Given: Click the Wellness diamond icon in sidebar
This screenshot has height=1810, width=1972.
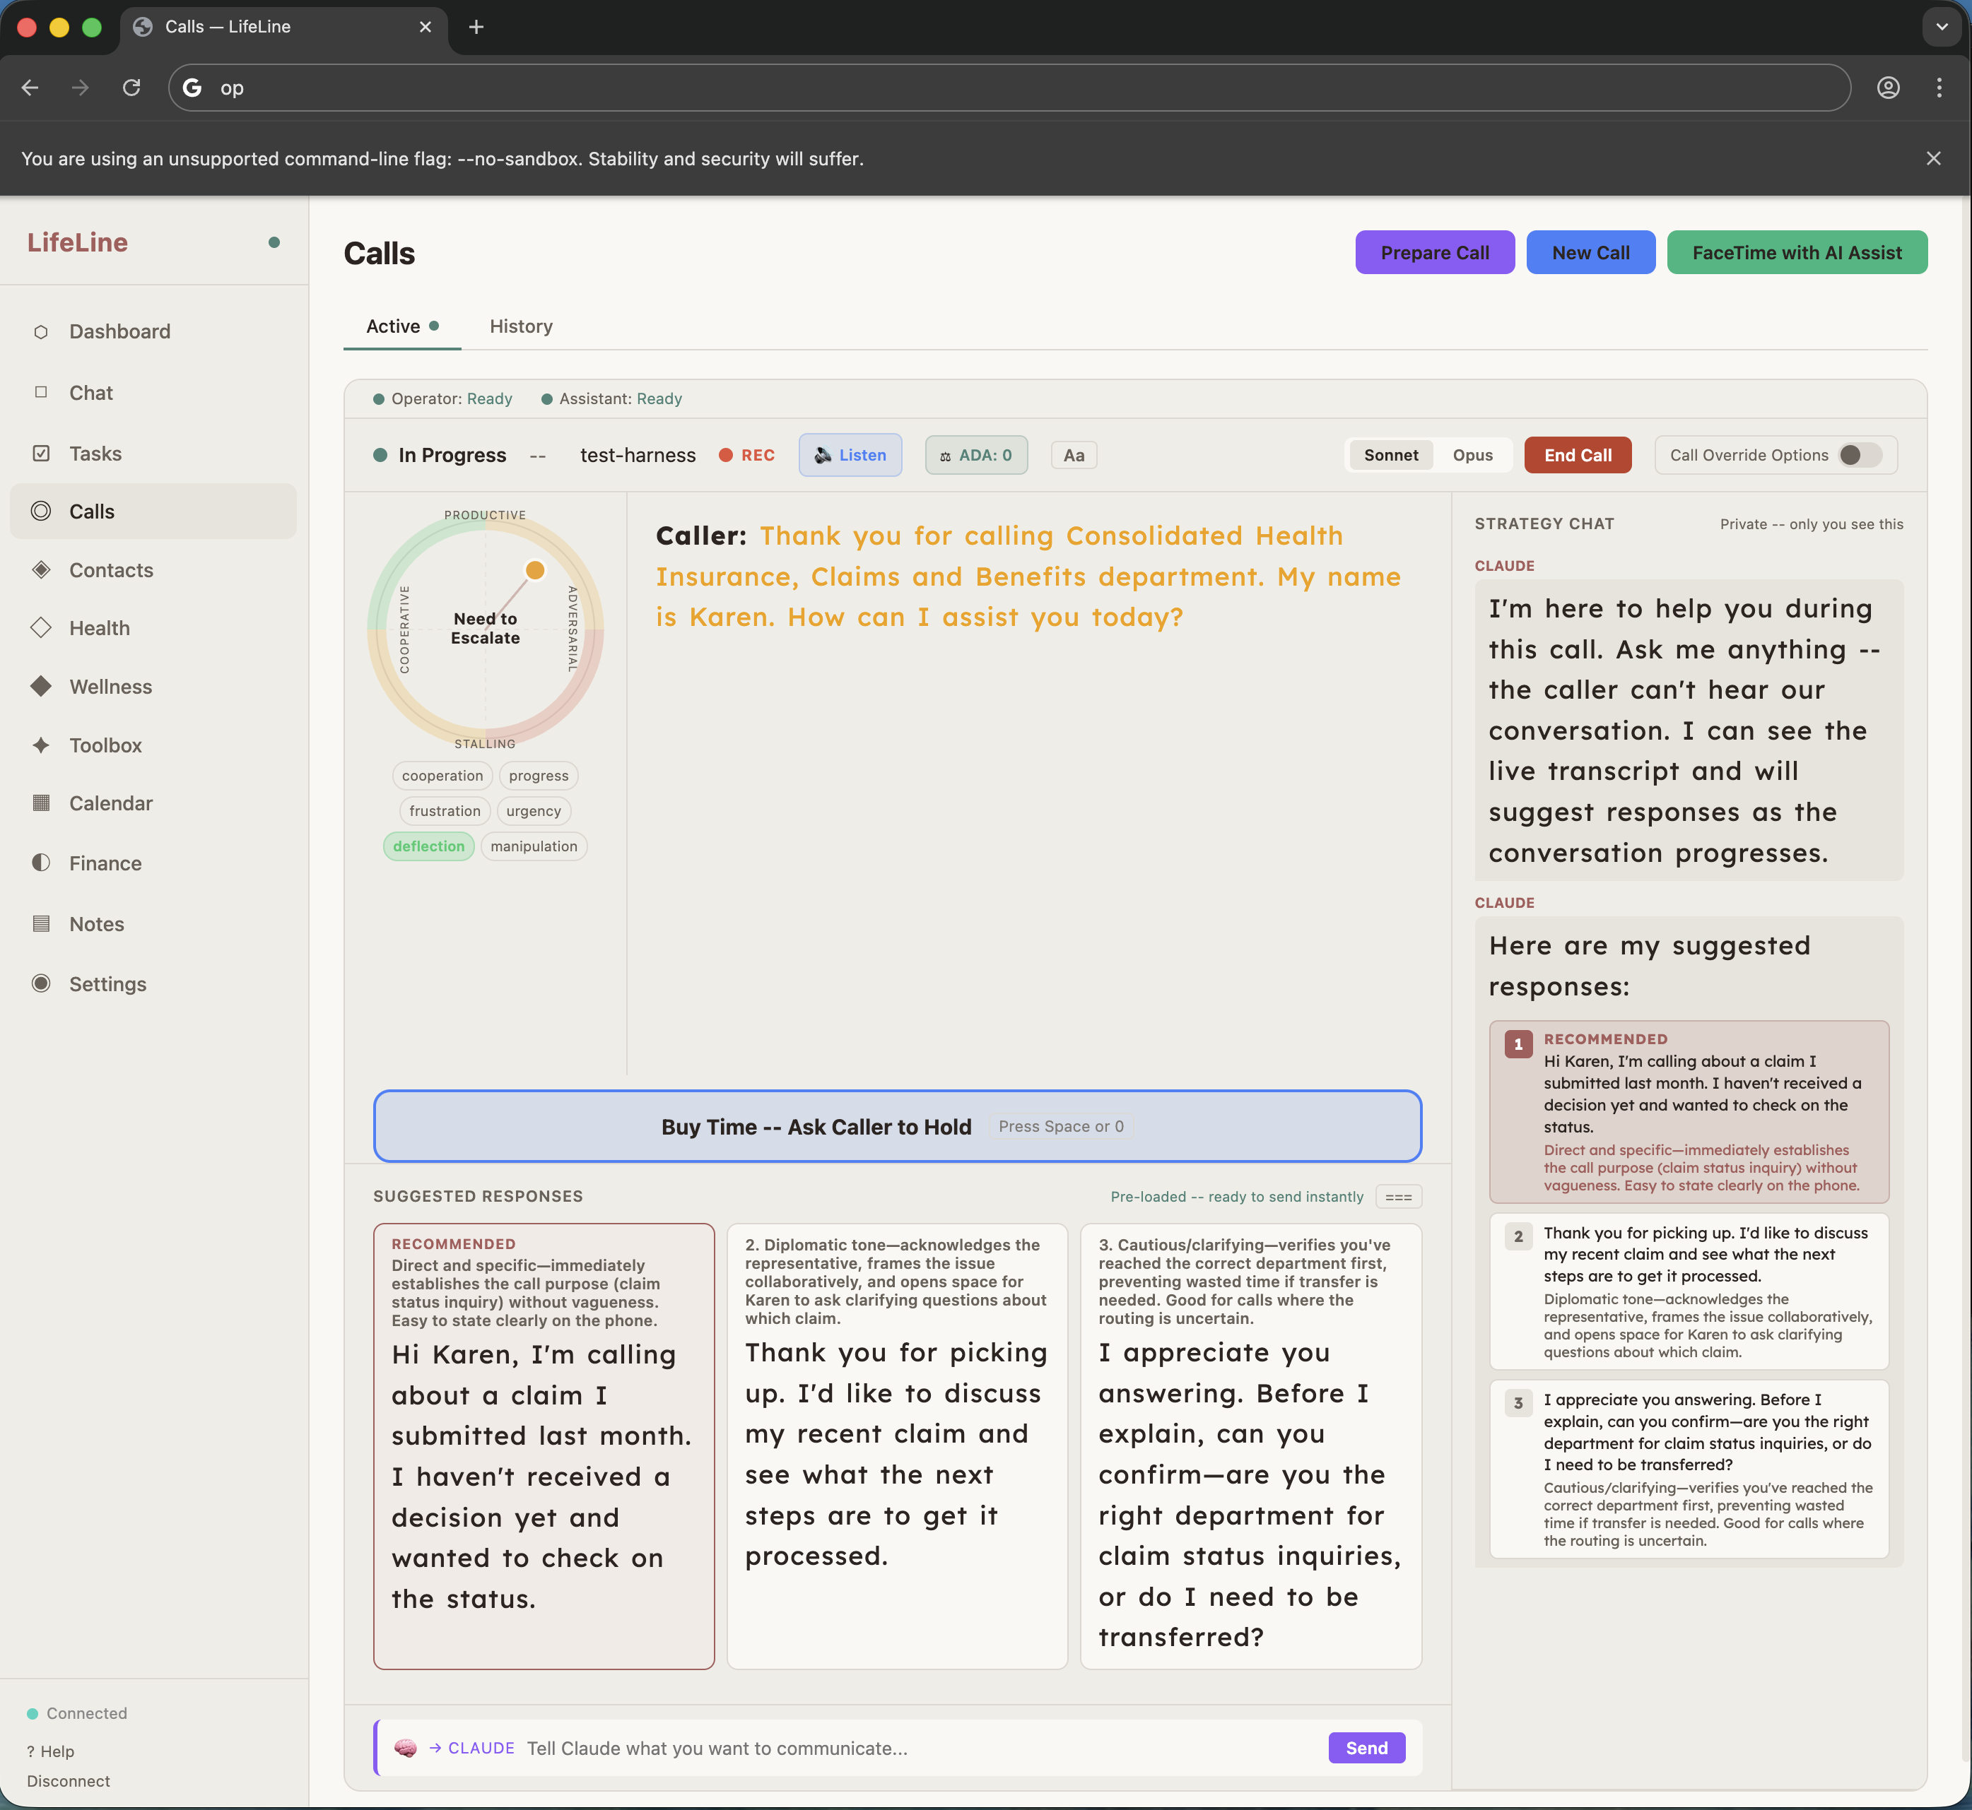Looking at the screenshot, I should click(40, 687).
